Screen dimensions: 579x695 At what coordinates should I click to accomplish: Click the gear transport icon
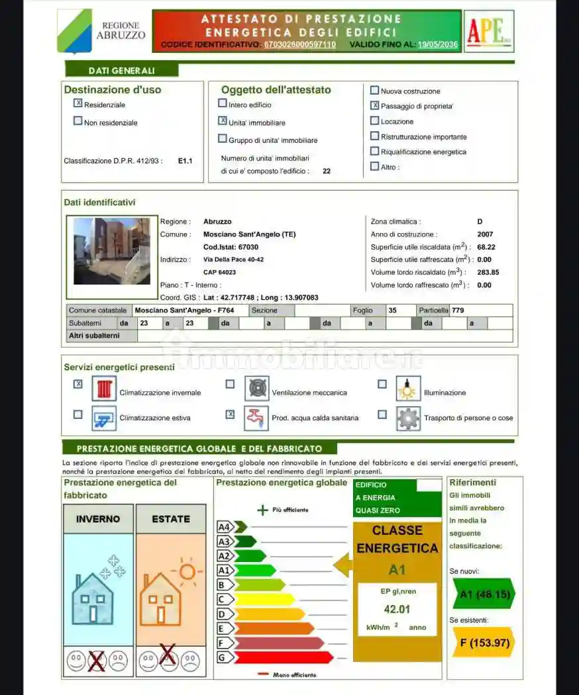pyautogui.click(x=408, y=418)
